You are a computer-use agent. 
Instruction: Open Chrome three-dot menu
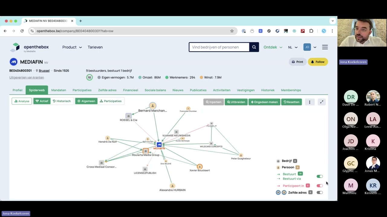point(332,31)
